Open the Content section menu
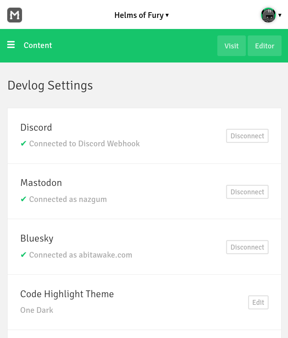This screenshot has height=338, width=288. 38,45
